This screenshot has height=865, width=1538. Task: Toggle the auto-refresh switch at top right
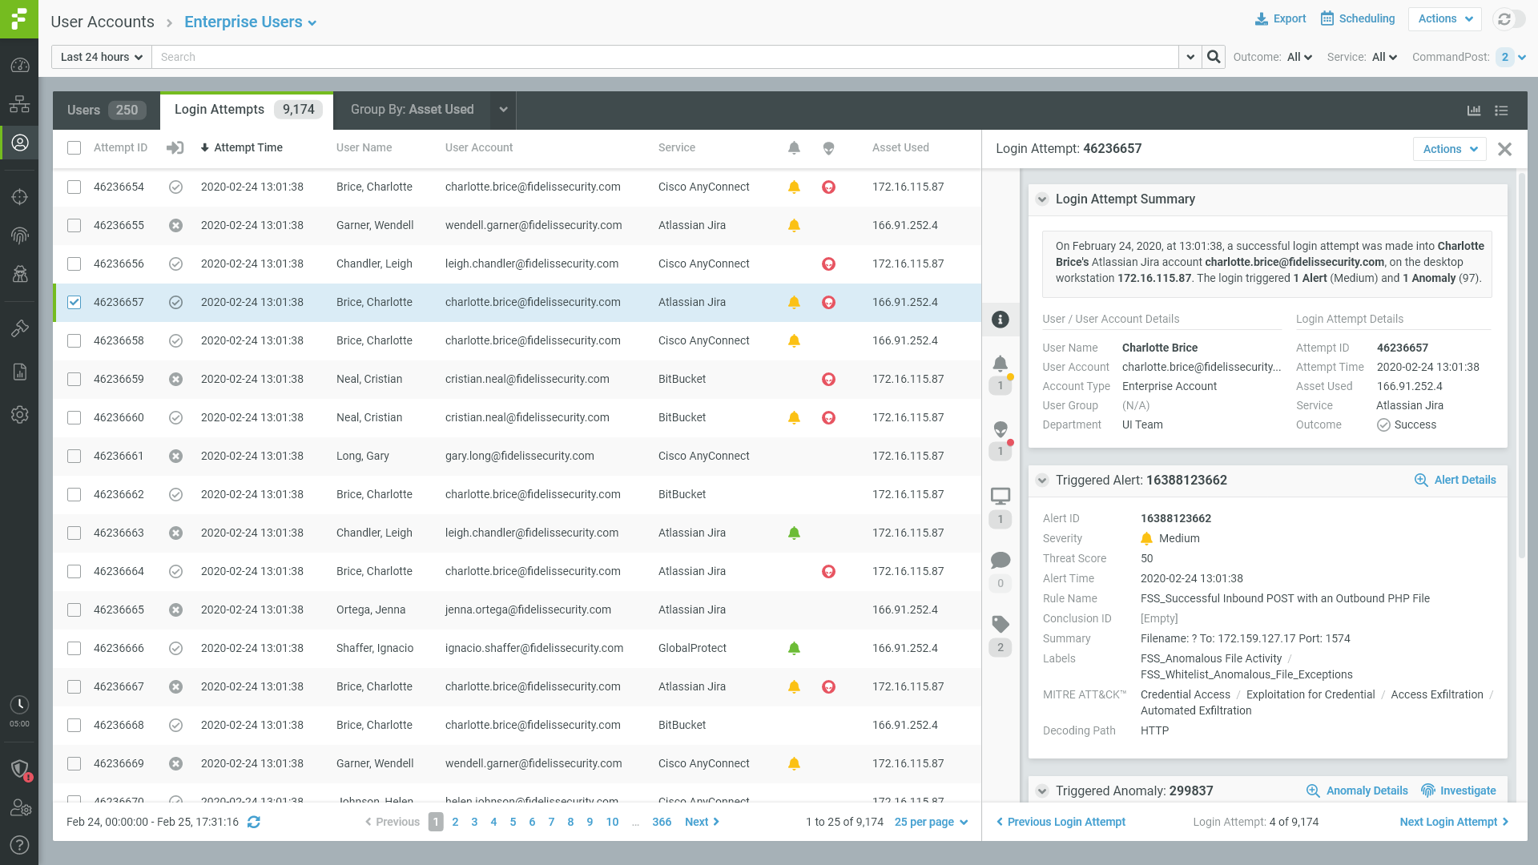1510,19
